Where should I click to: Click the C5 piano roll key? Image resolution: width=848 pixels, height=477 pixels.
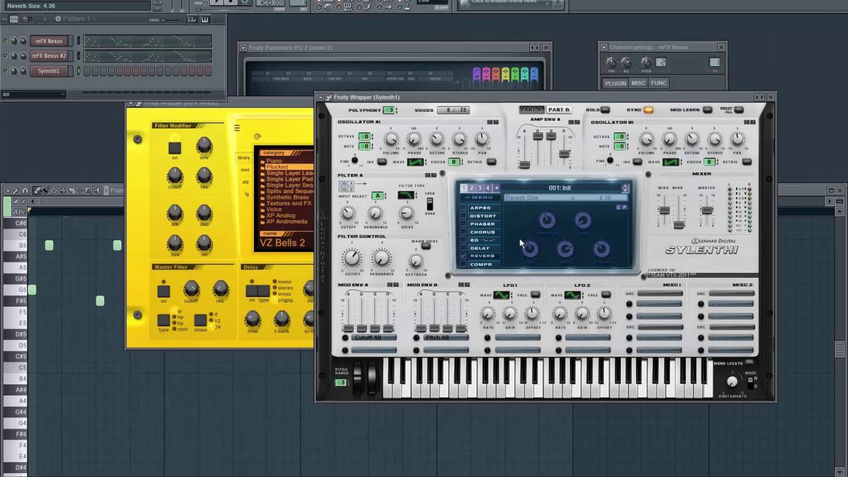(x=14, y=368)
